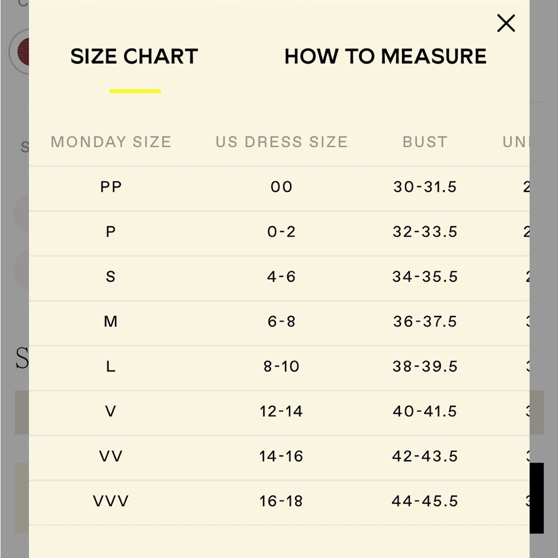558x558 pixels.
Task: Select the S size row label
Action: click(110, 277)
